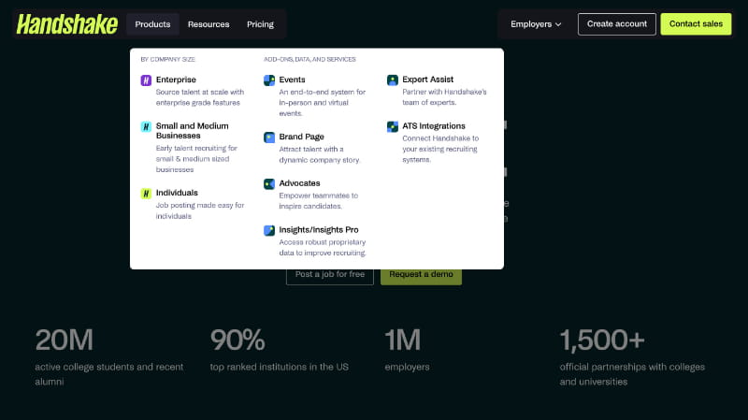Click the Small and Medium Businesses icon
Viewport: 748px width, 420px height.
(146, 126)
